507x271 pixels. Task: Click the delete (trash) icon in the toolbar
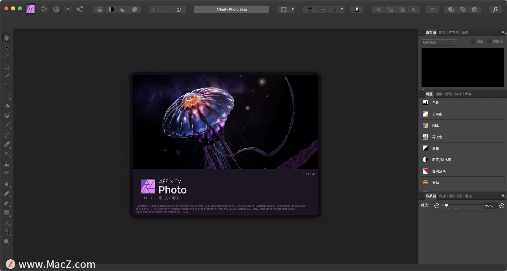(x=357, y=9)
